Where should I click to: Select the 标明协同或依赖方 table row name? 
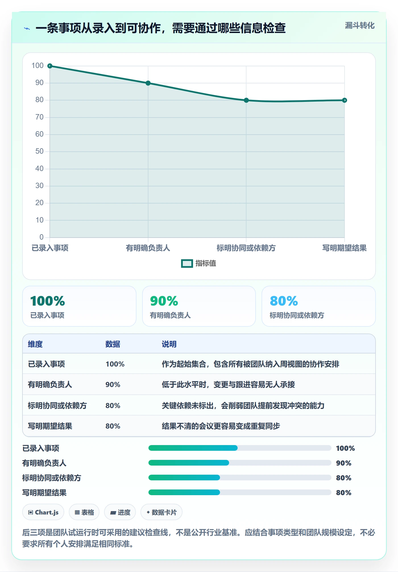[x=57, y=406]
